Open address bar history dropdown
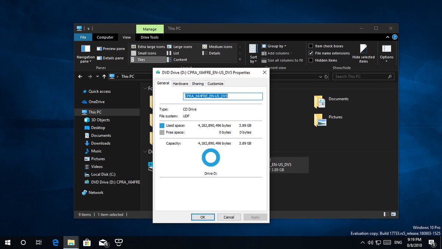Viewport: 442px width, 249px height. [x=320, y=76]
